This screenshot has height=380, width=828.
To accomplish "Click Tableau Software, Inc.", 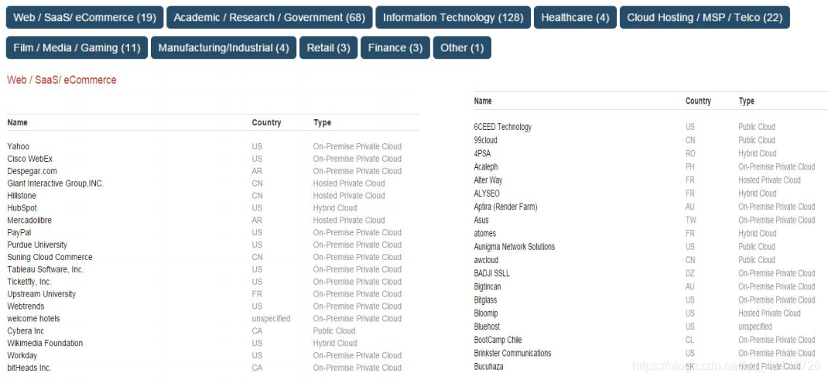I will [x=46, y=269].
